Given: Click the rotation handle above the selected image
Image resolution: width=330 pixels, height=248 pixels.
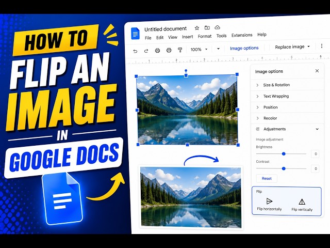Looking at the screenshot, I should [186, 71].
